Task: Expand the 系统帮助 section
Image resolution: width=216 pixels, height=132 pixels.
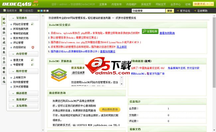Action: pyautogui.click(x=24, y=106)
